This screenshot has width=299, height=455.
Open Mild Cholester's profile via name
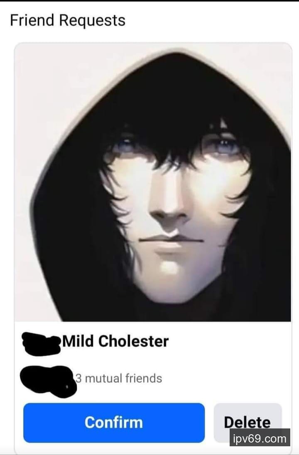point(115,341)
